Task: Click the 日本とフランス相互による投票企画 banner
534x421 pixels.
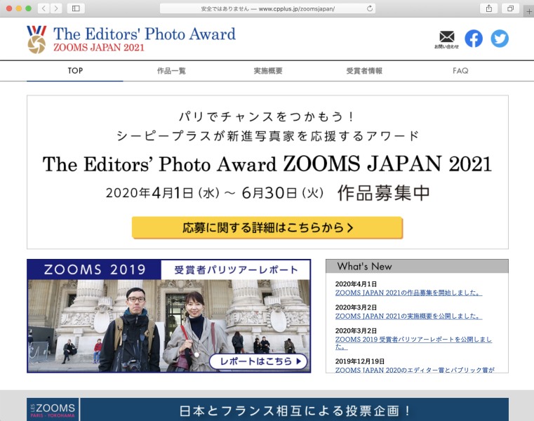Action: (295, 409)
